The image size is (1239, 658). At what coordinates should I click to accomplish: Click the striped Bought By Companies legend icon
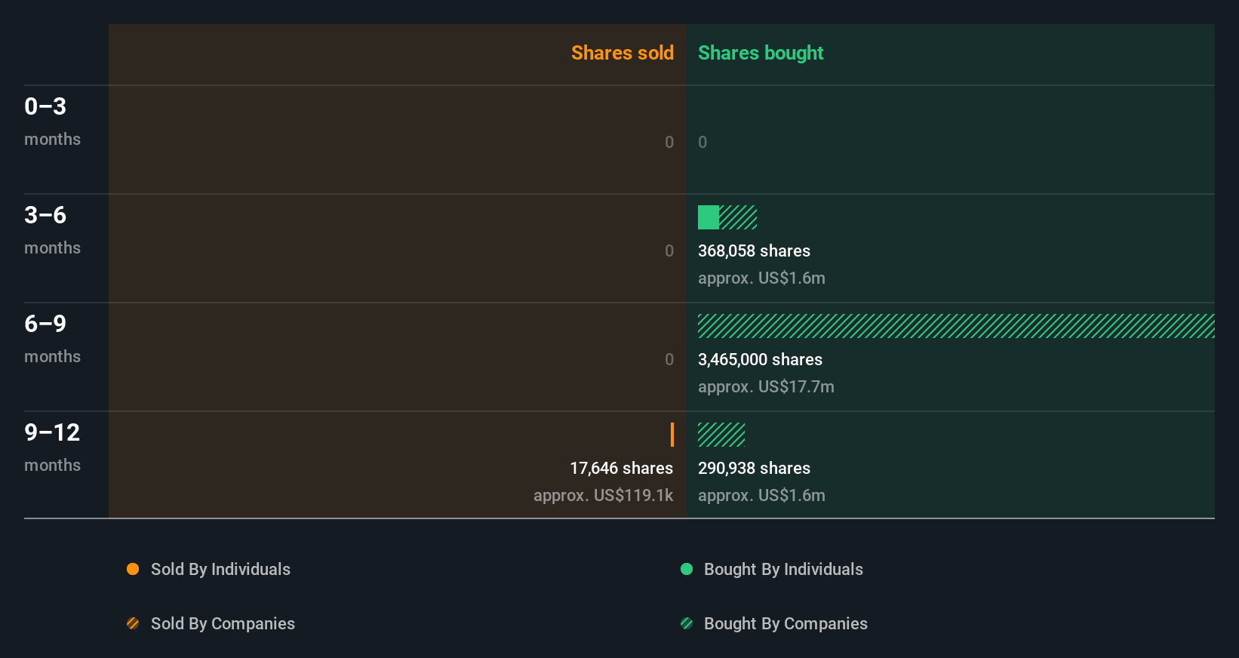(x=687, y=623)
